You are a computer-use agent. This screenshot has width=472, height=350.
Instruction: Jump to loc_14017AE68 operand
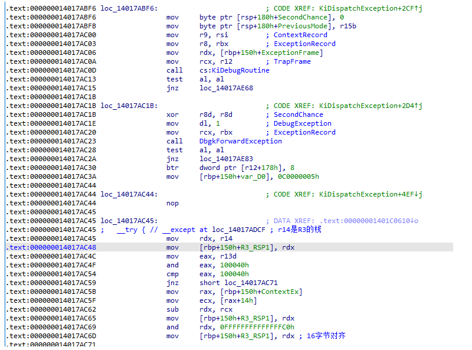[226, 88]
